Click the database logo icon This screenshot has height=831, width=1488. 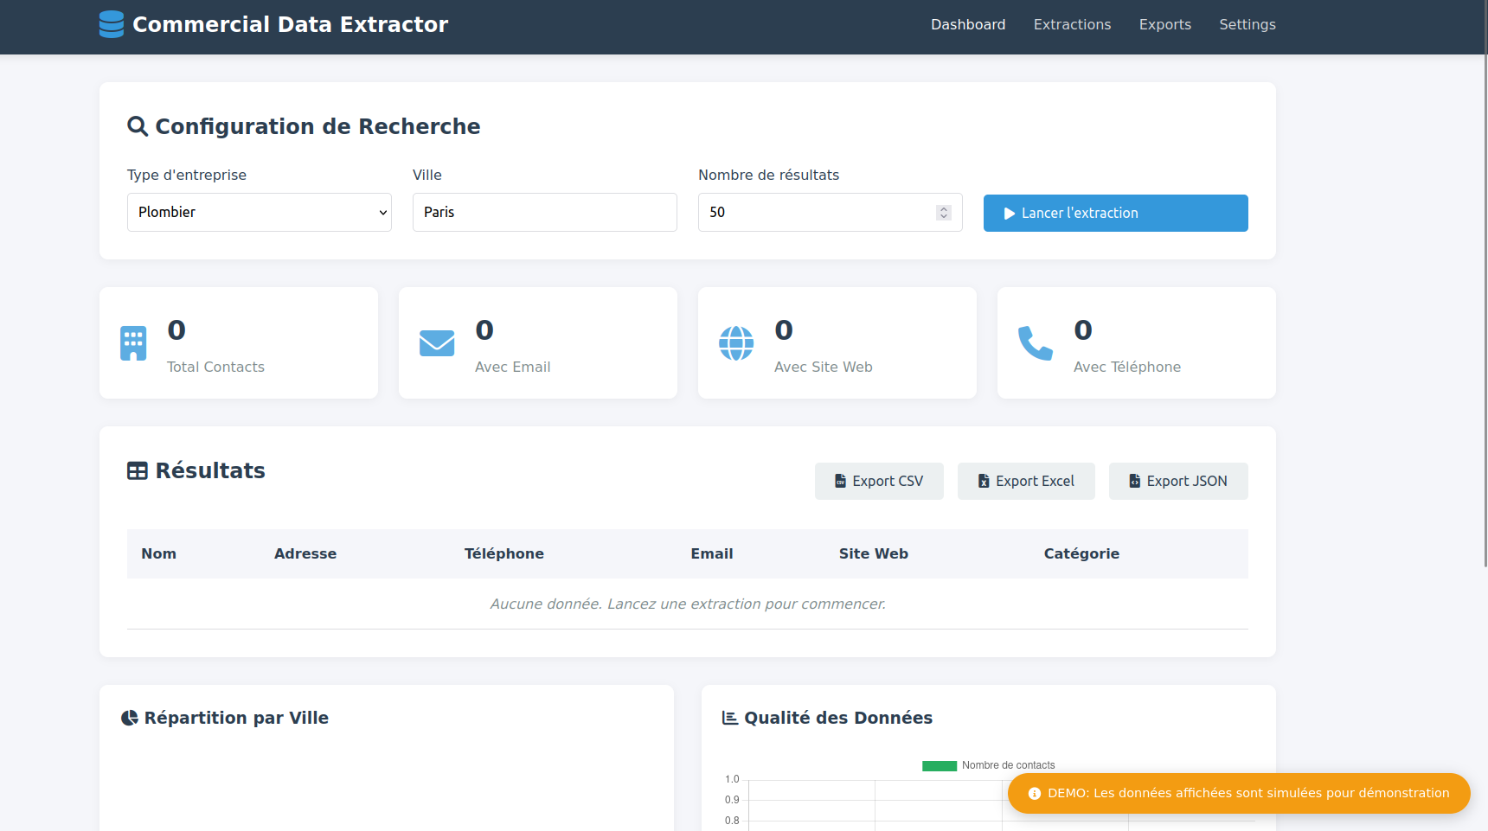coord(112,24)
